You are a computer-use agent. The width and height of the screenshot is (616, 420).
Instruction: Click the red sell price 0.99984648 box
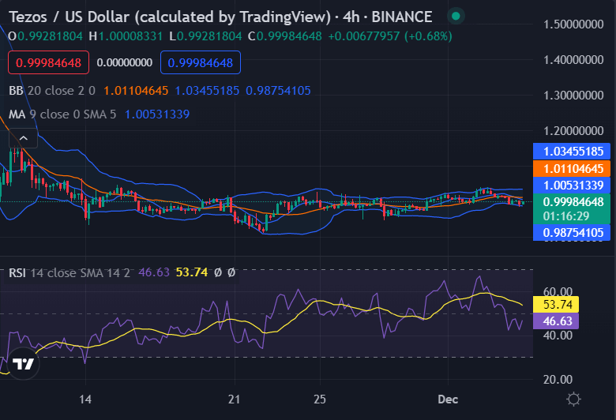(48, 62)
